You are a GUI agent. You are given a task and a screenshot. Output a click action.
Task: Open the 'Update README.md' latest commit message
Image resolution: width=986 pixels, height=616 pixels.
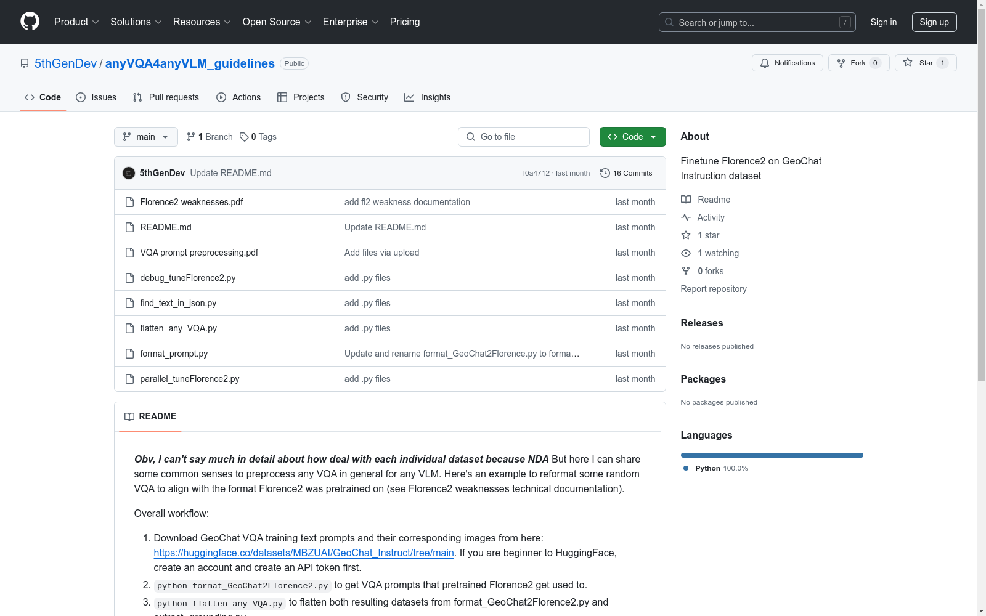231,173
